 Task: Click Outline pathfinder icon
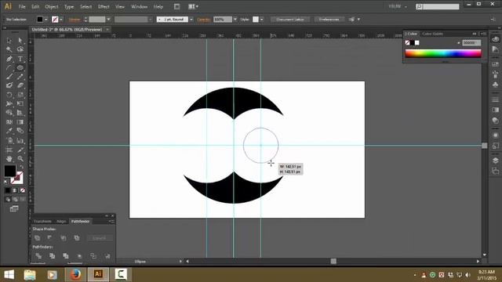pos(93,256)
